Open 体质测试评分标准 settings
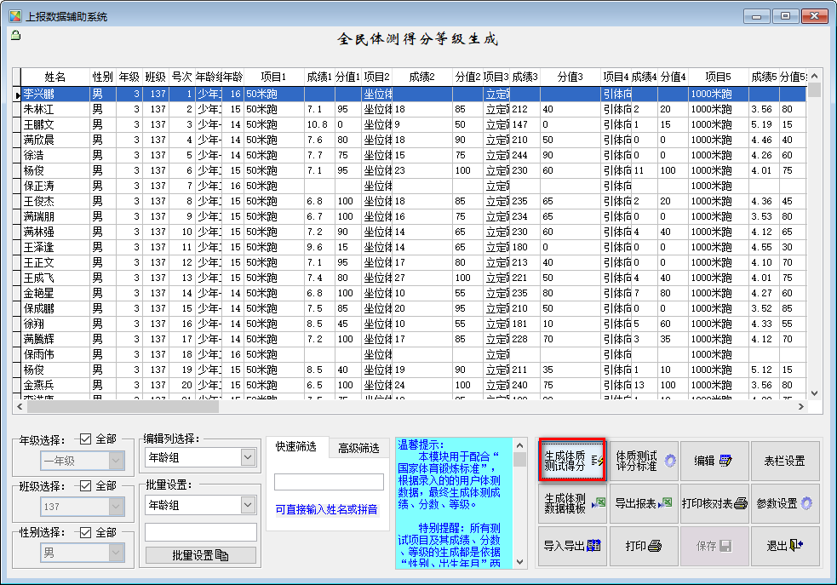The width and height of the screenshot is (837, 585). point(644,461)
